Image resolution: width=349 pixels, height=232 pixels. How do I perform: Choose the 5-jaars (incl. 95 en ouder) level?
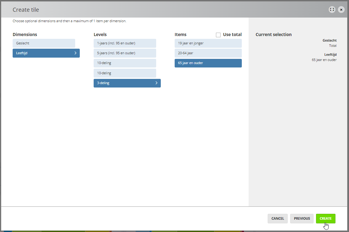tap(125, 53)
